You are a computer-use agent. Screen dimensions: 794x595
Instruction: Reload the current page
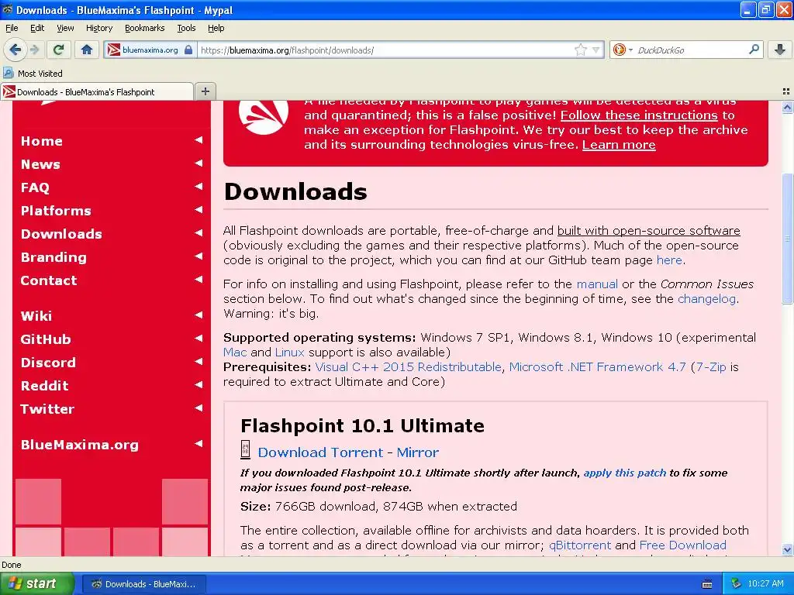click(x=58, y=50)
